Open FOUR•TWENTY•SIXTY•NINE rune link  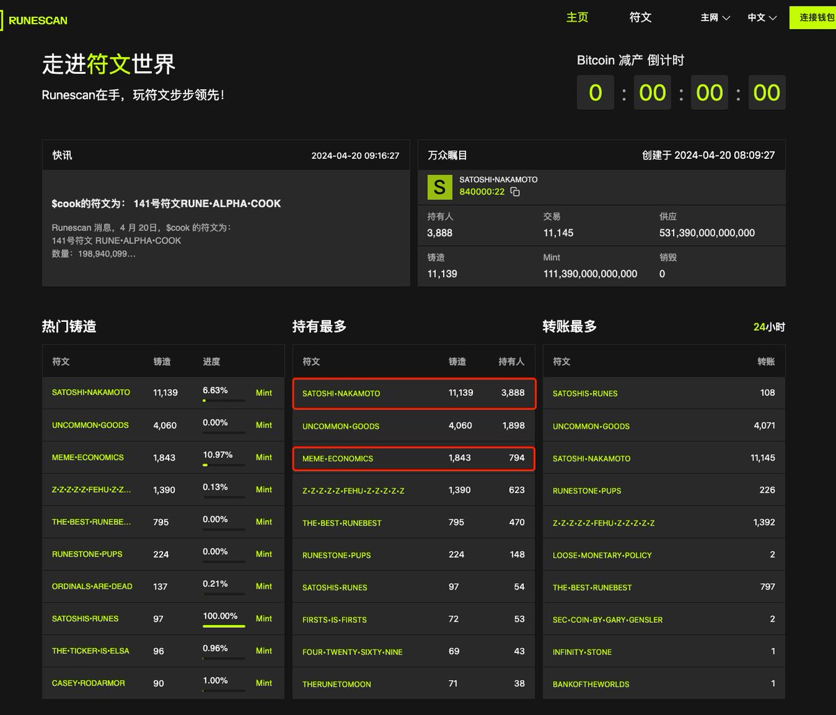tap(353, 652)
